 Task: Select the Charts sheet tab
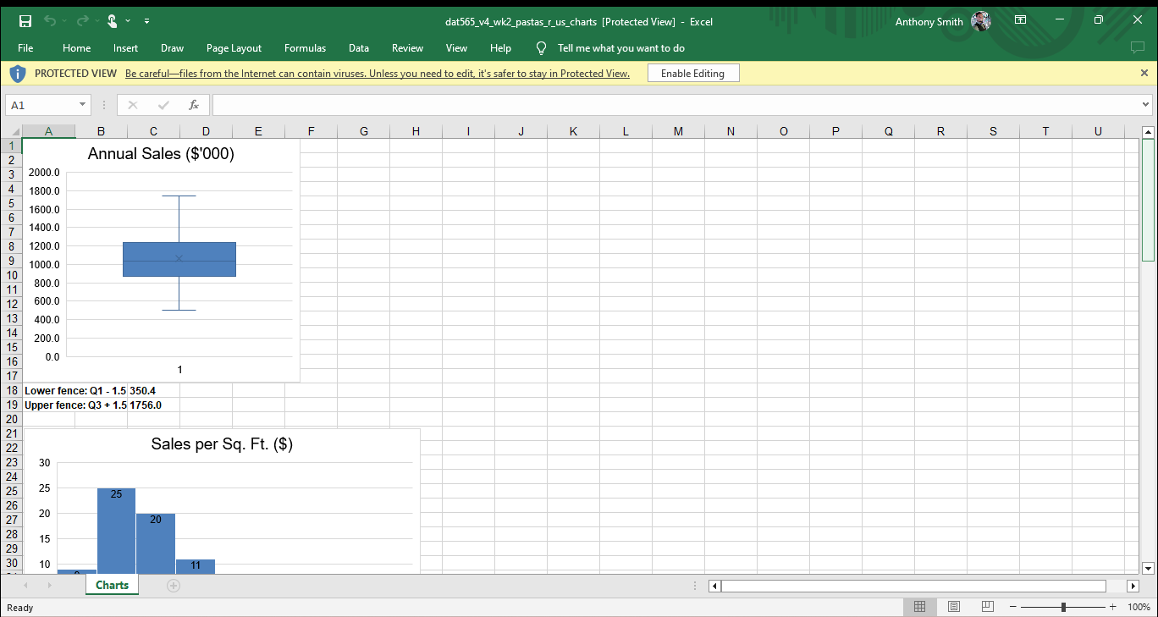(x=112, y=585)
